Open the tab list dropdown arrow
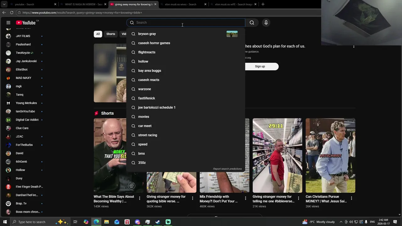Image resolution: width=402 pixels, height=226 pixels. [4, 4]
